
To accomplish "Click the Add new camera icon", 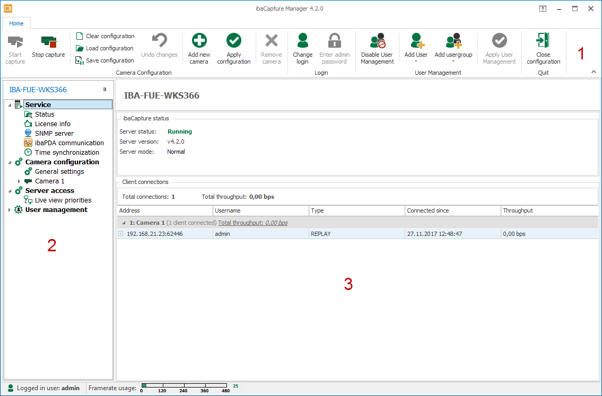I will tap(199, 41).
